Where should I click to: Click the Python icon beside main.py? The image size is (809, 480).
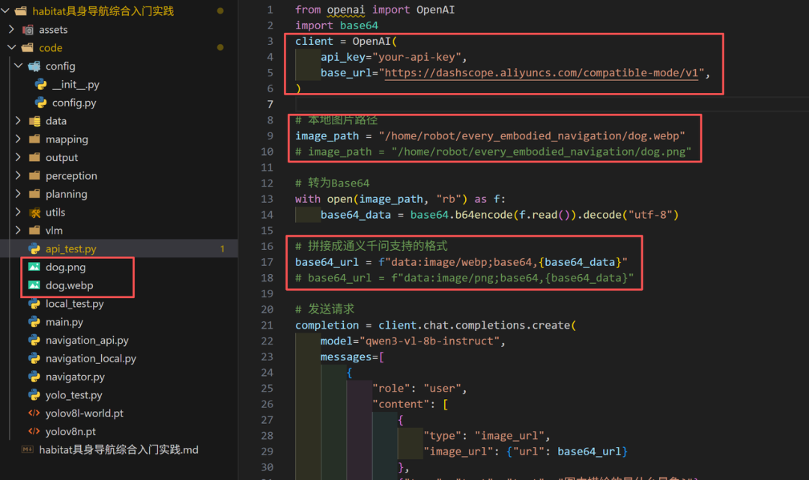34,322
